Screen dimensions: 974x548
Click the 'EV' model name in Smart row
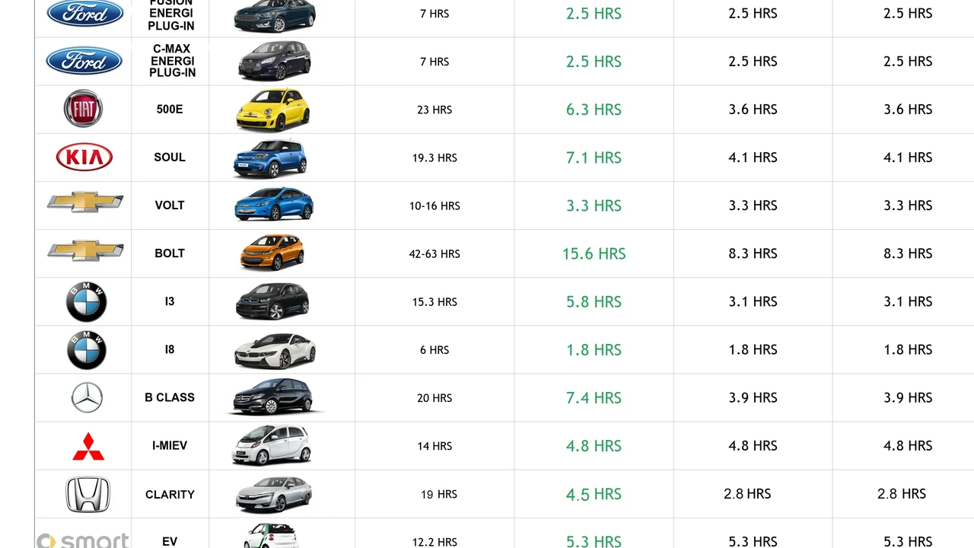click(170, 541)
